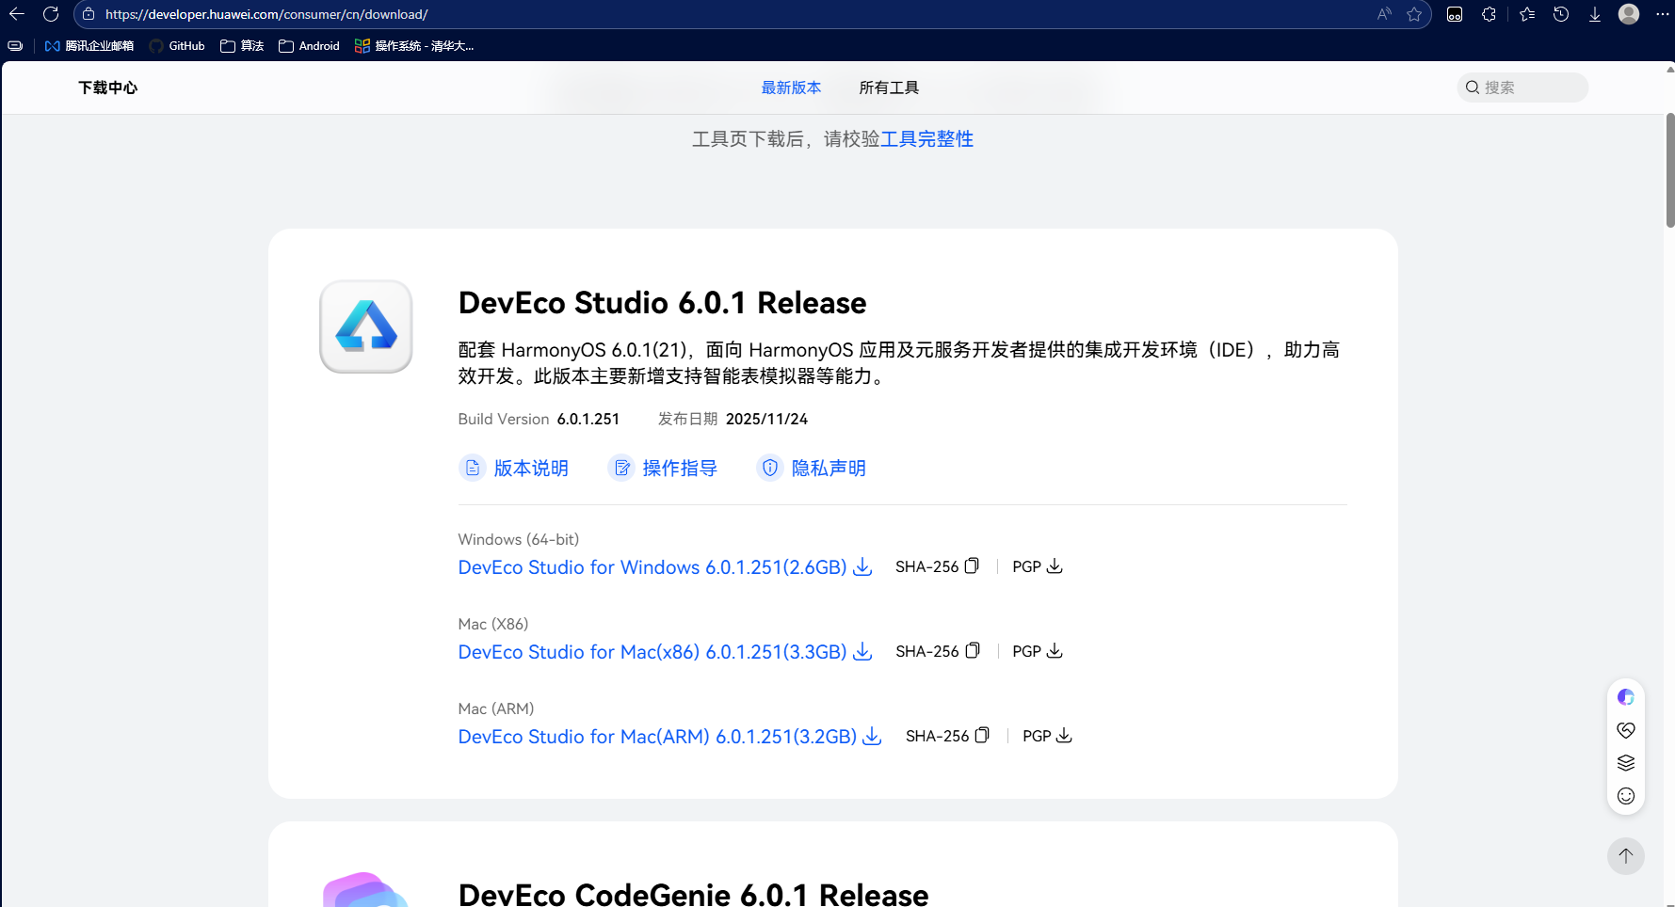Open the browser Extensions puzzle icon
The image size is (1675, 907).
coord(1489,14)
